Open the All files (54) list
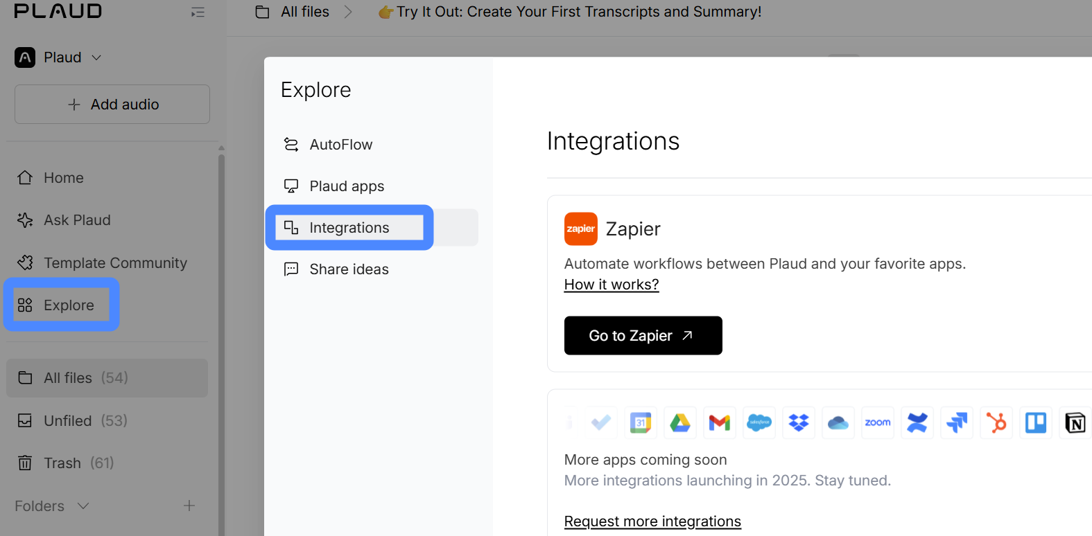Viewport: 1092px width, 536px height. point(107,378)
